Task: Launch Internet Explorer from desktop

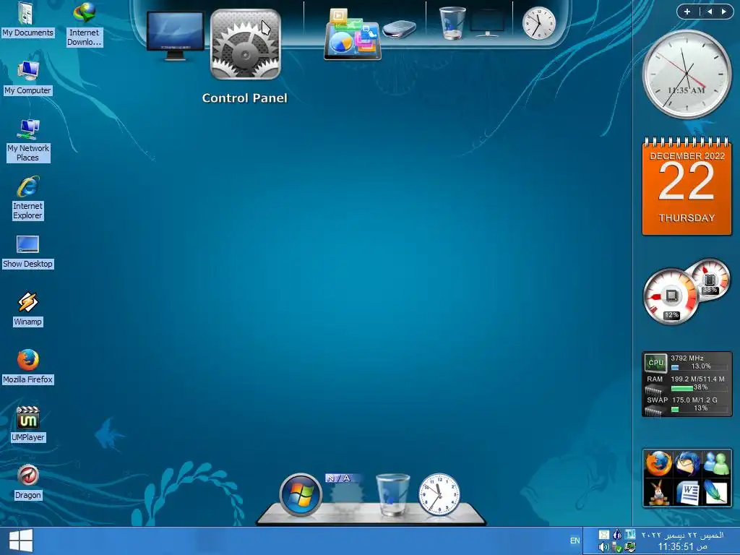Action: (28, 198)
